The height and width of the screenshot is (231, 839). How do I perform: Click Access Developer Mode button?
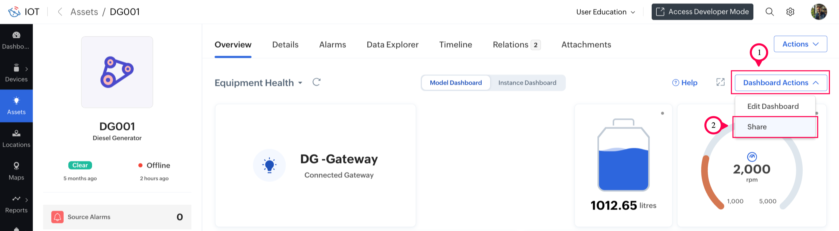point(702,12)
